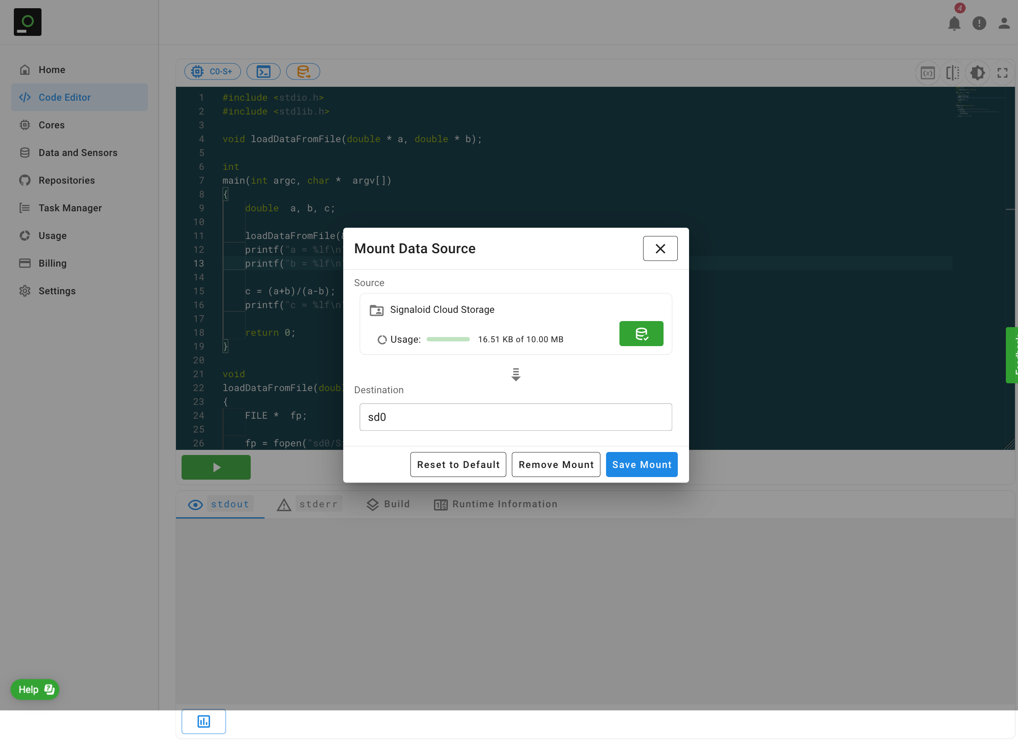Click the alert information icon
Image resolution: width=1018 pixels, height=751 pixels.
coord(979,23)
